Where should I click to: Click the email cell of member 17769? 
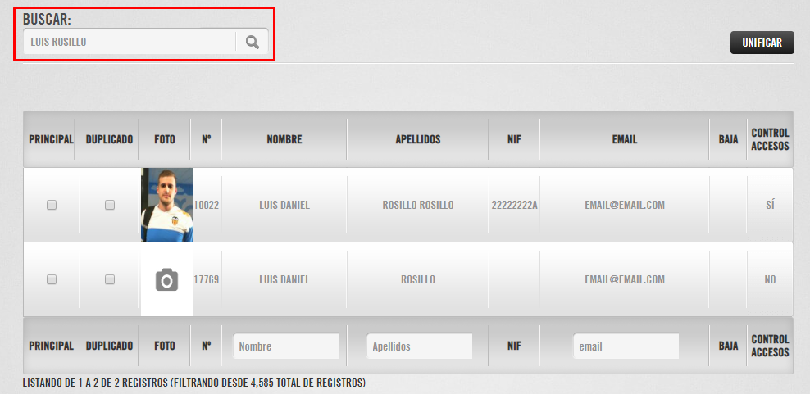(x=625, y=279)
